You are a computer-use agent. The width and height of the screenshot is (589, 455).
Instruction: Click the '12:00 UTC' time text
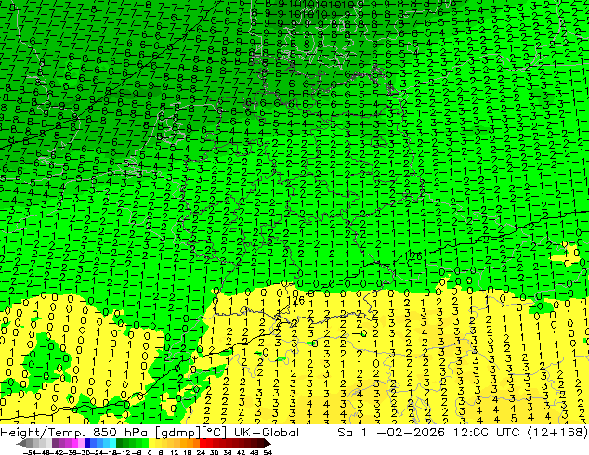[x=487, y=433]
